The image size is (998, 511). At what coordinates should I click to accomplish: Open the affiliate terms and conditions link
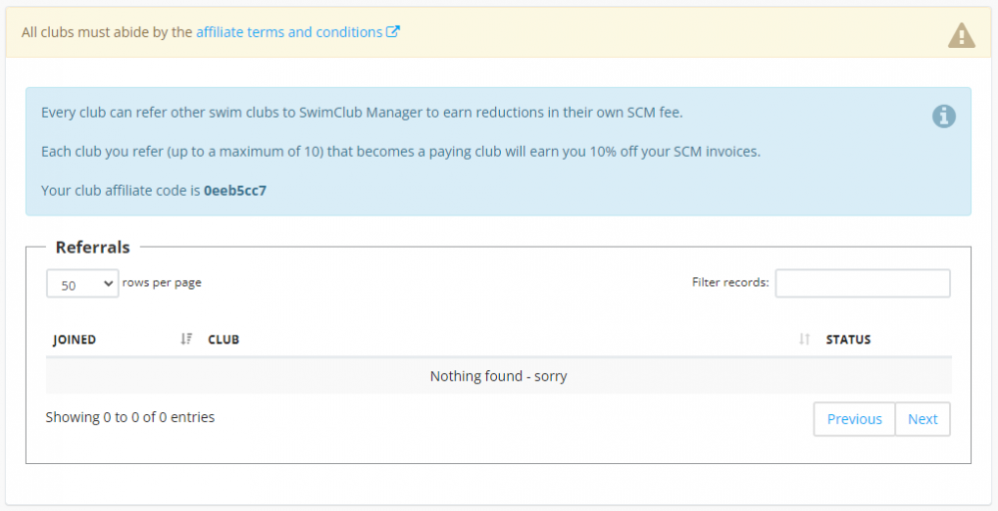point(288,32)
